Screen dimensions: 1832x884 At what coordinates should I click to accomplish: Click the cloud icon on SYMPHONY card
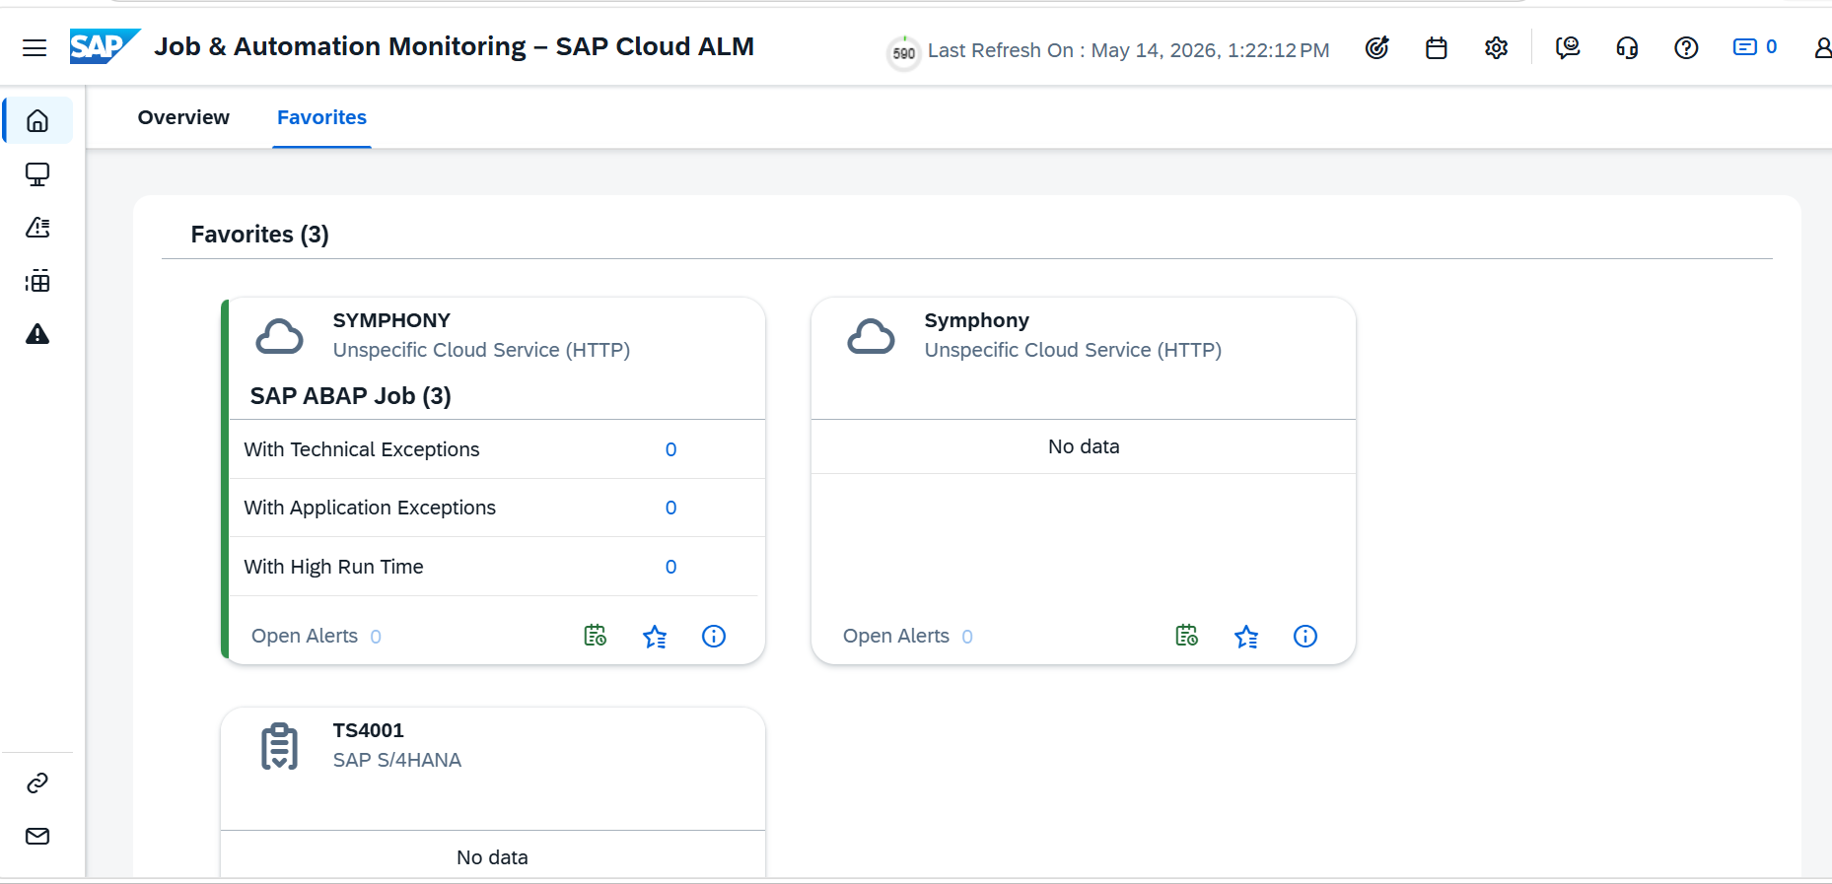click(x=280, y=336)
